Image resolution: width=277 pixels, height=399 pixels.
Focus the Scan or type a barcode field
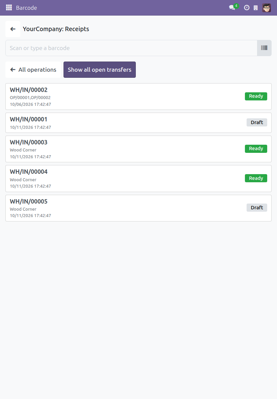point(131,48)
